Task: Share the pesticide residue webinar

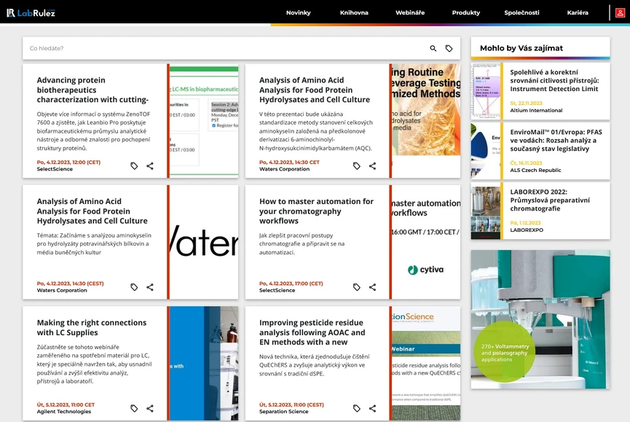Action: [372, 408]
